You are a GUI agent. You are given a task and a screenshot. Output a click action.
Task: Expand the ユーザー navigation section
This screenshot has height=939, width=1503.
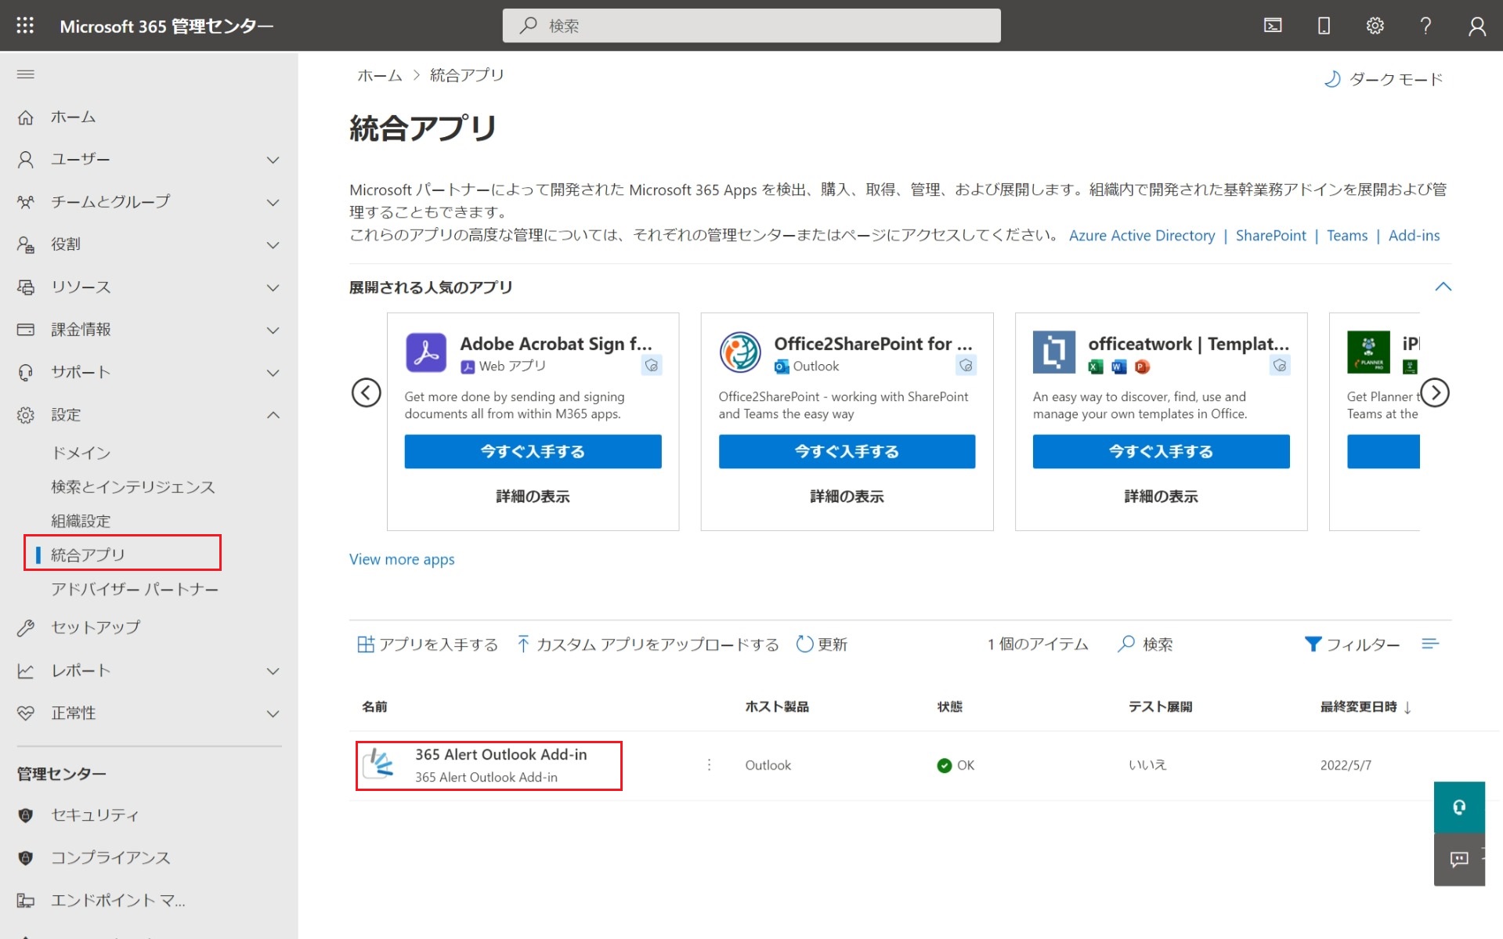[x=273, y=160]
